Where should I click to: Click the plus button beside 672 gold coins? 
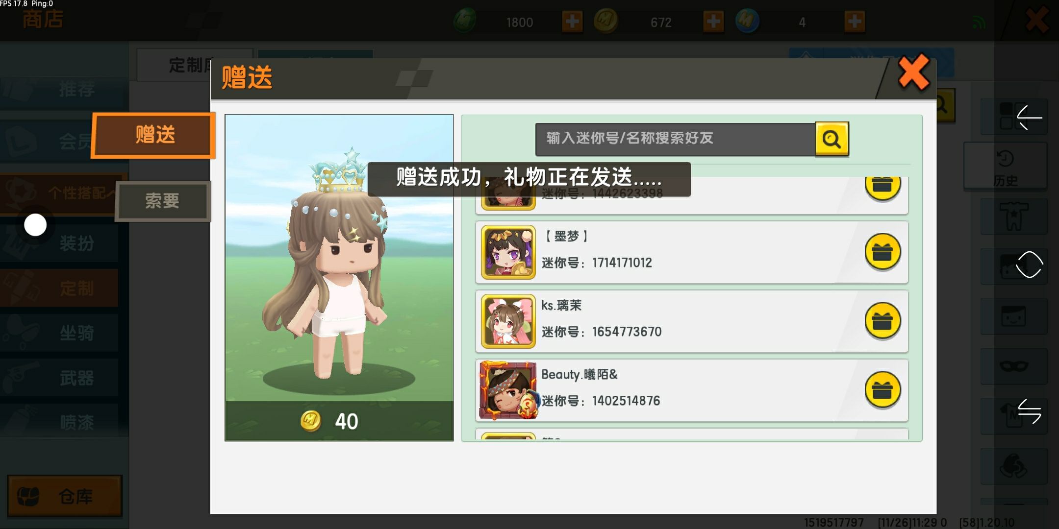713,22
